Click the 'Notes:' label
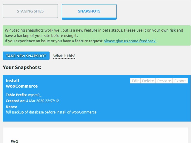 11,107
